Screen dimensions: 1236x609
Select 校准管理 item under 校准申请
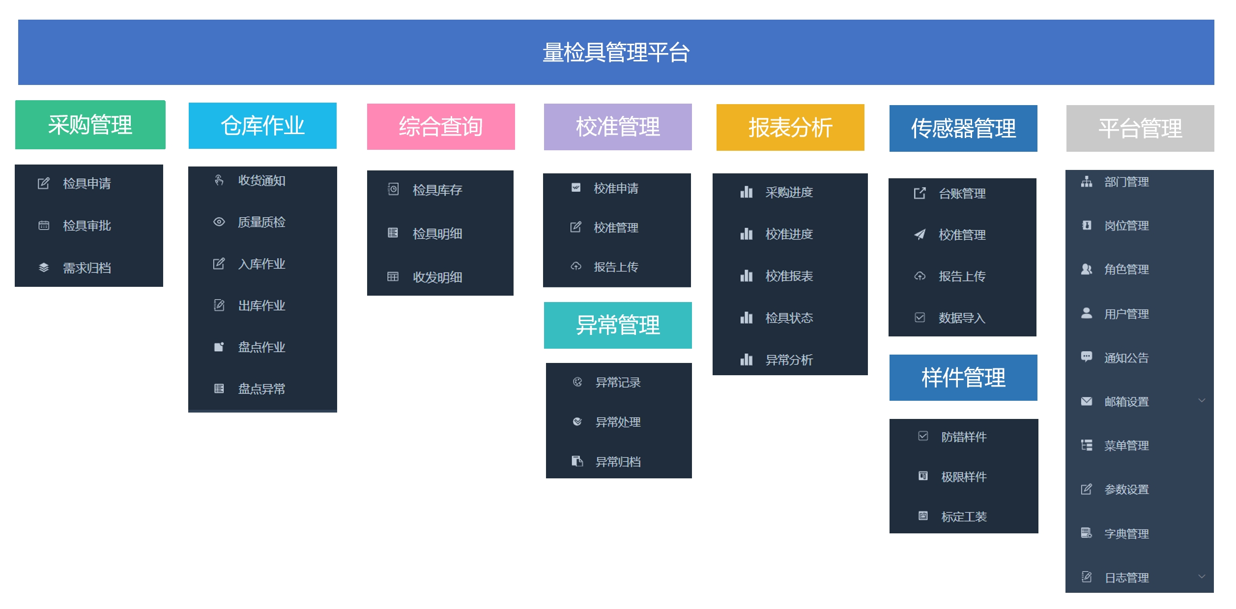coord(617,227)
